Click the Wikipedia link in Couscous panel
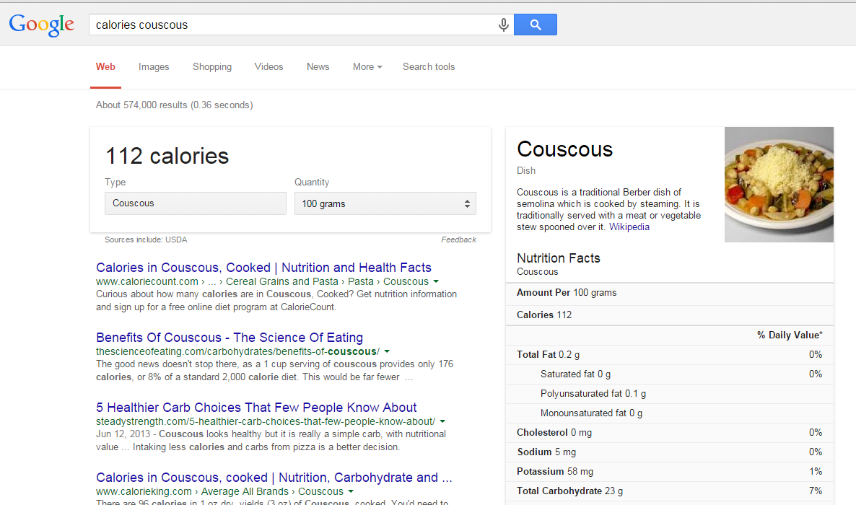 629,227
